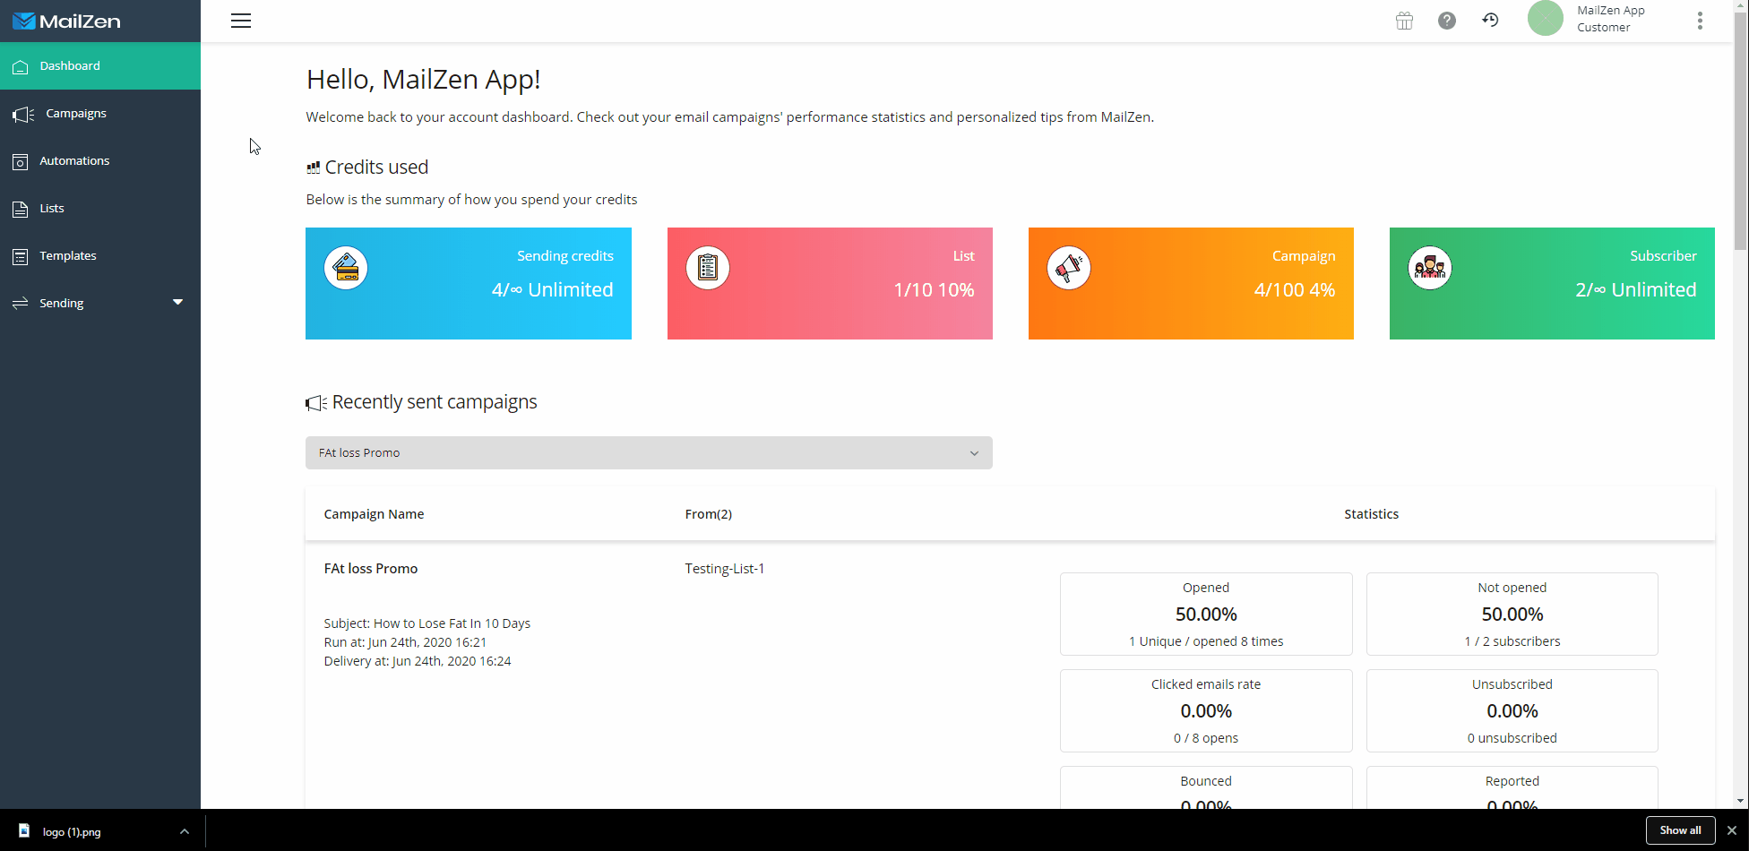Click the Campaign megaphone icon on orange card
Image resolution: width=1749 pixels, height=851 pixels.
[1068, 267]
